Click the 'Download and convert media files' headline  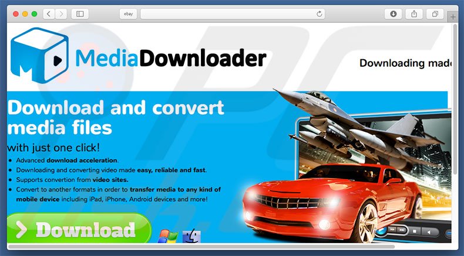click(x=115, y=117)
